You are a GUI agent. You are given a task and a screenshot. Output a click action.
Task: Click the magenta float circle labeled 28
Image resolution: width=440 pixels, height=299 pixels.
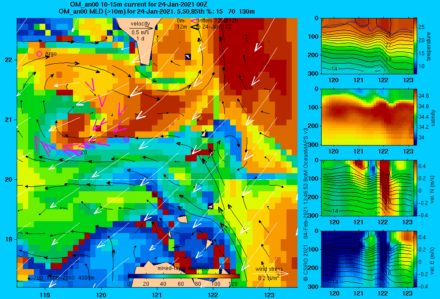79,153
